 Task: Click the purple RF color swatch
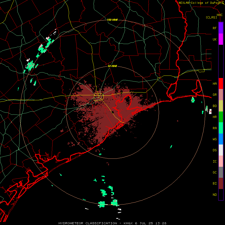221,28
